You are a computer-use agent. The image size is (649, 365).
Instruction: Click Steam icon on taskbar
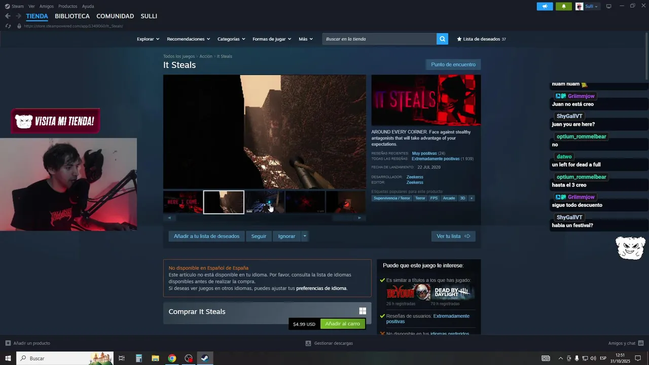[205, 358]
